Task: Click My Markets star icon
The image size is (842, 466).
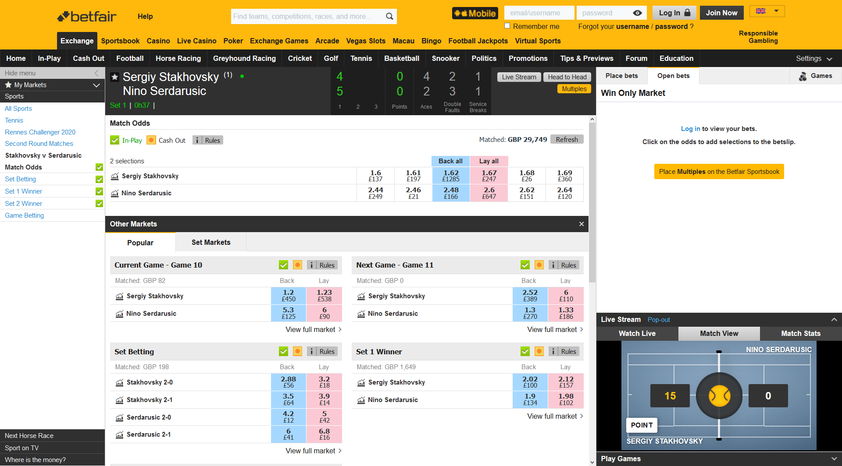Action: click(8, 85)
